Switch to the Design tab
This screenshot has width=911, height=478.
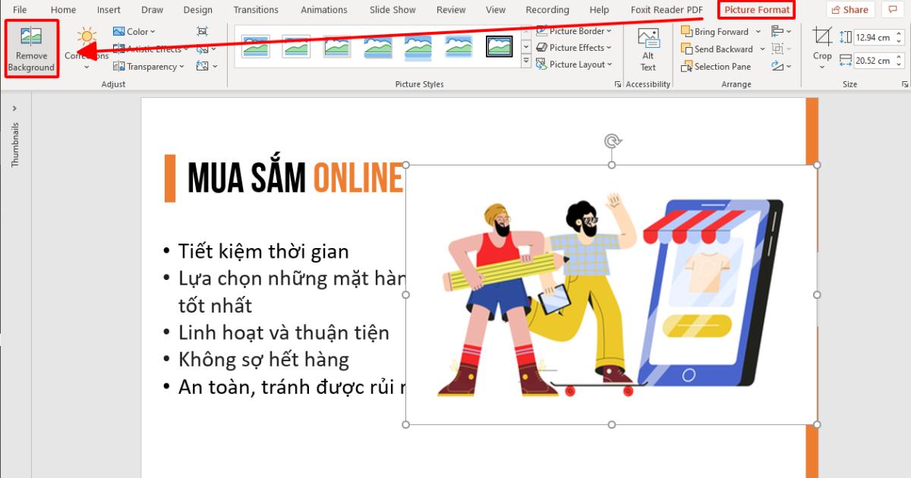[x=198, y=10]
